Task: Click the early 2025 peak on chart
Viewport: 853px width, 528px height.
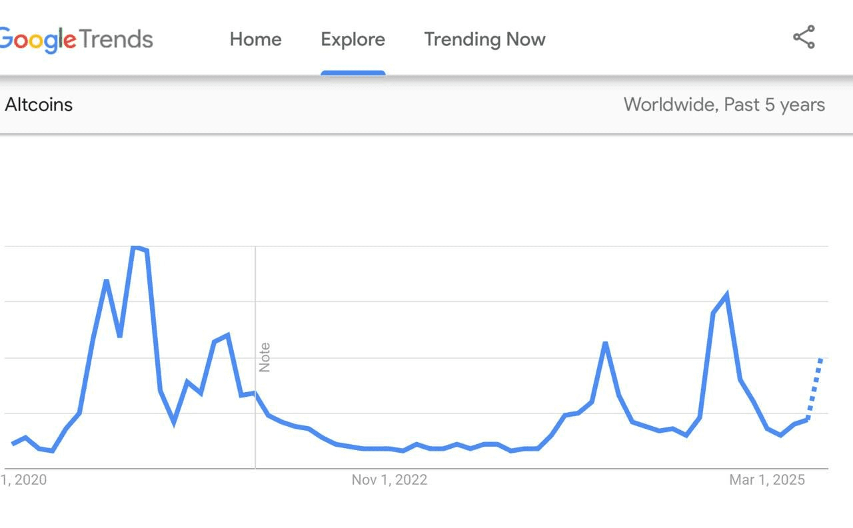Action: click(726, 295)
